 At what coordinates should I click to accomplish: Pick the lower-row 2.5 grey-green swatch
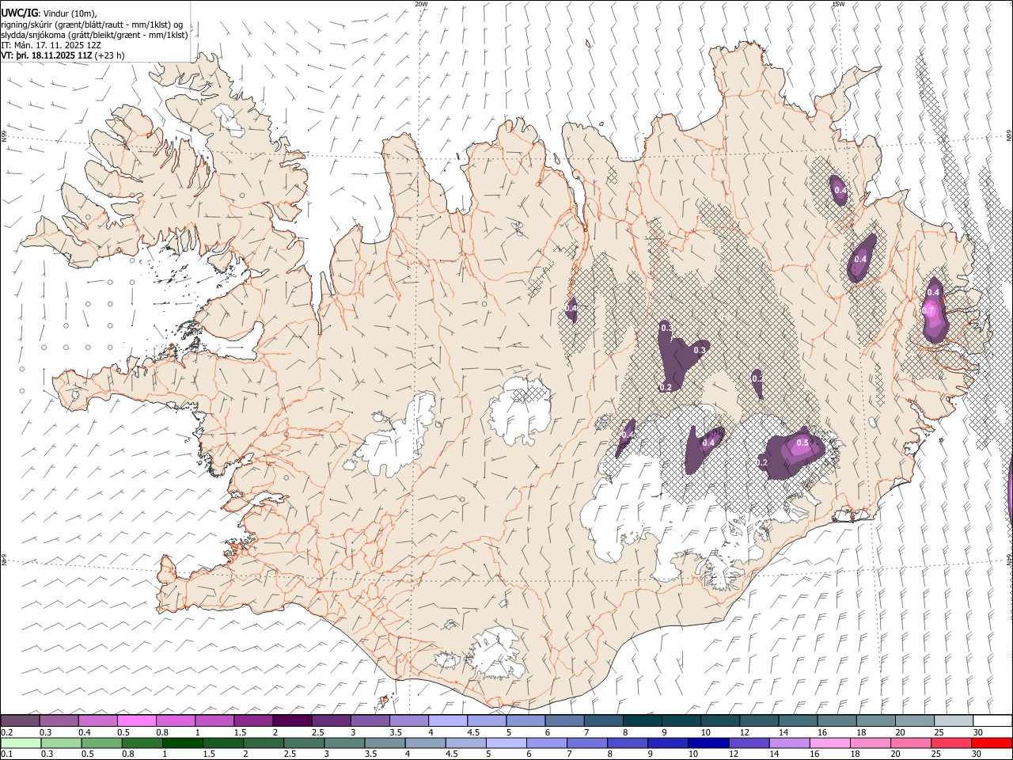pos(303,743)
